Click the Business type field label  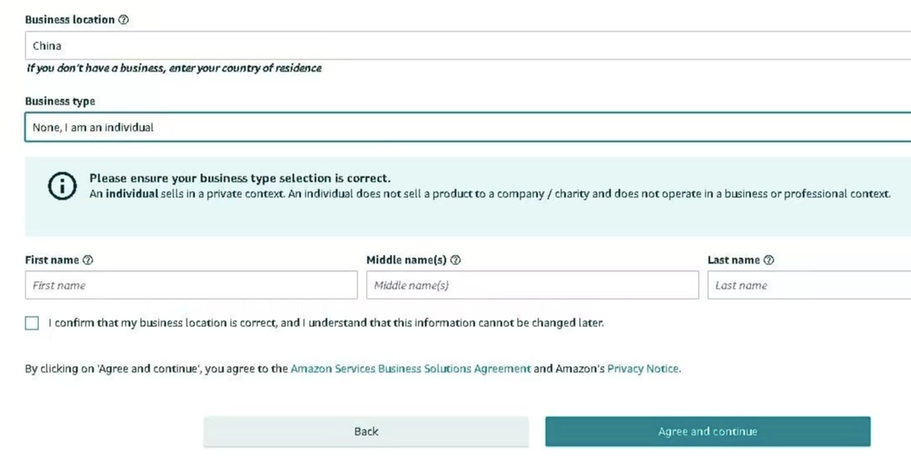point(60,101)
